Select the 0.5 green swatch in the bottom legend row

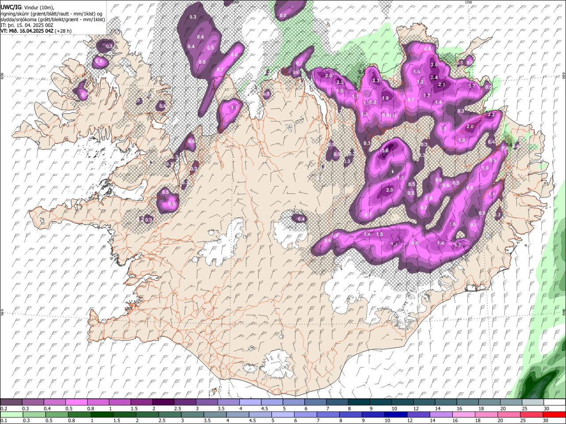click(x=57, y=414)
